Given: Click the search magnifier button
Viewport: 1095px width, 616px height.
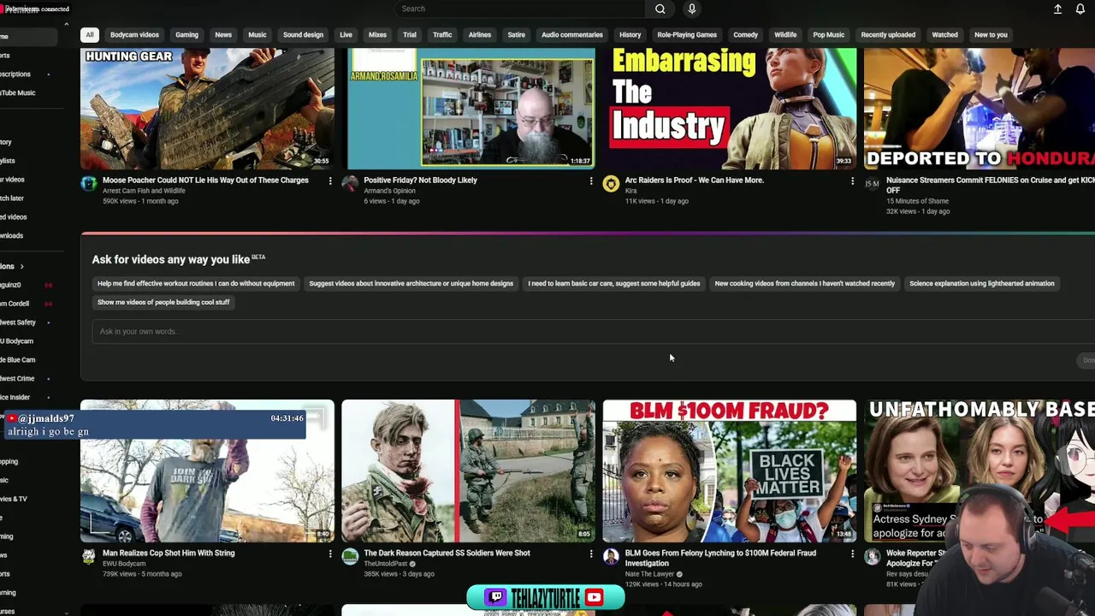Looking at the screenshot, I should point(660,9).
